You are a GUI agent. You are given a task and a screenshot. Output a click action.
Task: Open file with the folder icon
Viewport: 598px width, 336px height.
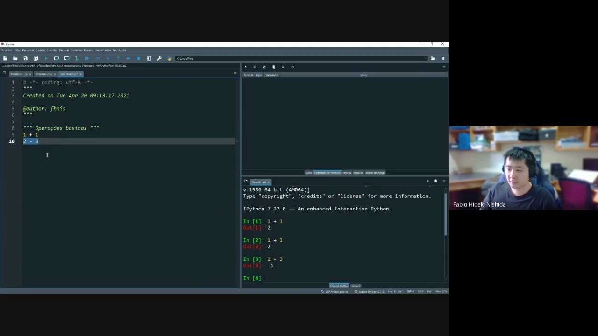click(x=15, y=58)
